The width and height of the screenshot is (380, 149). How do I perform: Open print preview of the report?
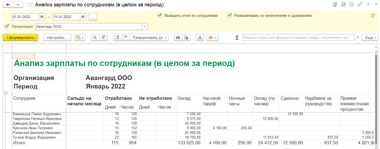click(186, 38)
